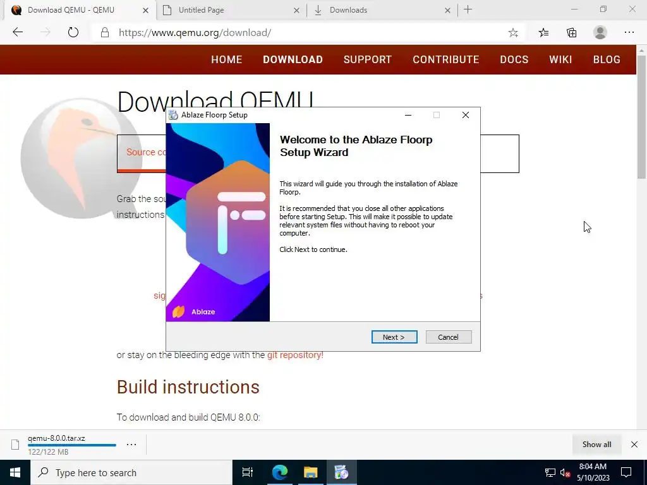Open SUPPORT in the QEMU navigation
The image size is (647, 485).
tap(368, 59)
